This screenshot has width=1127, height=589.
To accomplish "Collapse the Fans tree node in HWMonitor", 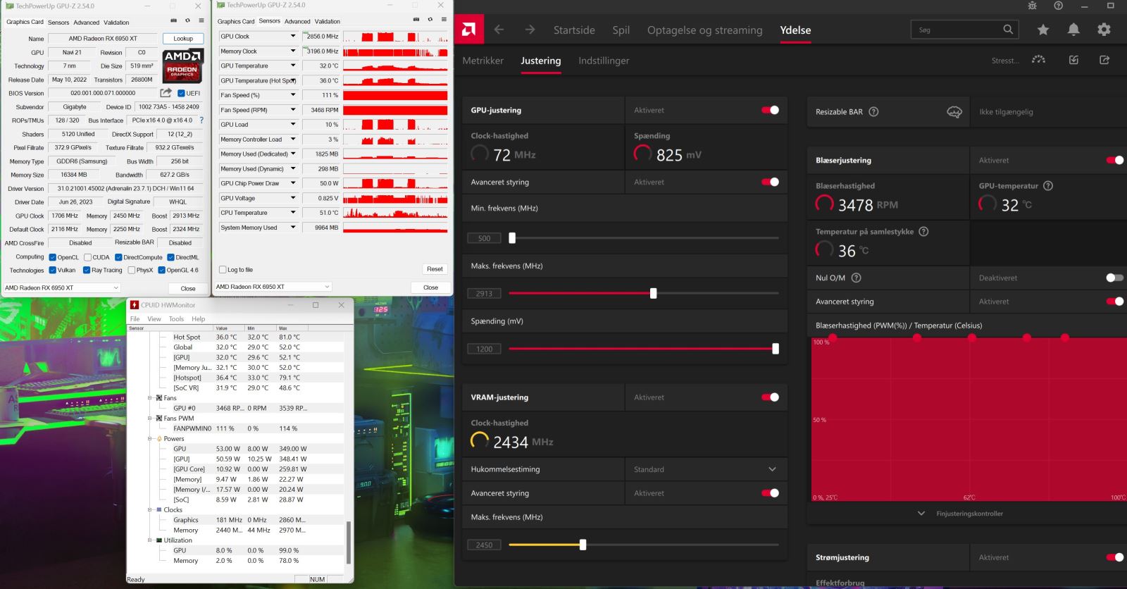I will click(x=150, y=398).
